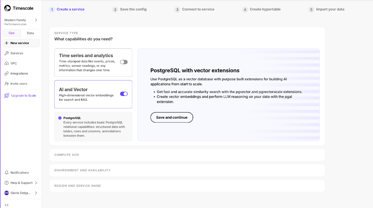Click the Upgrade to Scale rocket icon

(x=7, y=96)
